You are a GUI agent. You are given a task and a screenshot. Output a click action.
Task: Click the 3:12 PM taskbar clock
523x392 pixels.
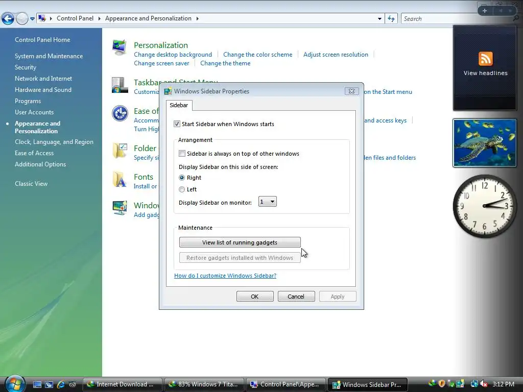[x=503, y=384]
